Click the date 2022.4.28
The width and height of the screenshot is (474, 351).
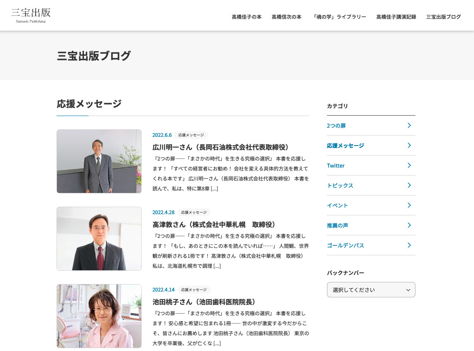164,213
